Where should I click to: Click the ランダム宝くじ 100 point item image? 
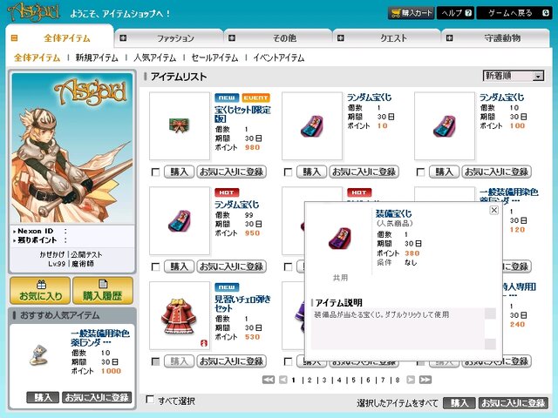(x=445, y=125)
